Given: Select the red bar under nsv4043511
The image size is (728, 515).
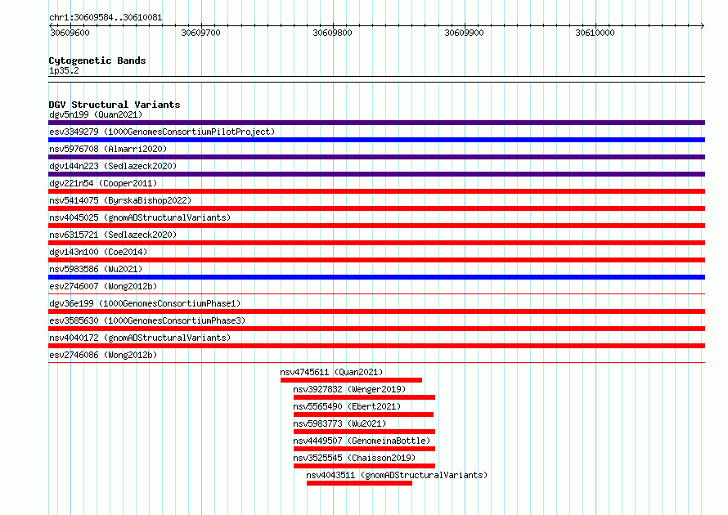Looking at the screenshot, I should pos(359,483).
